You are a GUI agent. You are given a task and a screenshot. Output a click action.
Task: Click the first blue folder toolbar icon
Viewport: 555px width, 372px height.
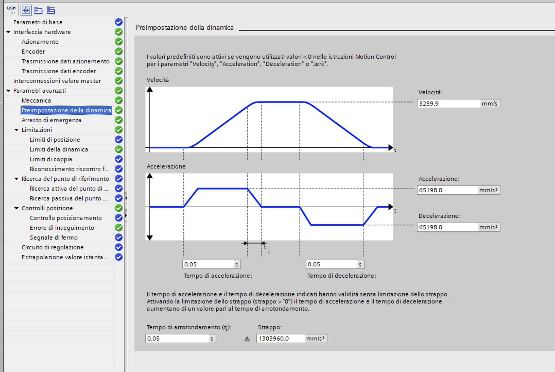pos(39,11)
